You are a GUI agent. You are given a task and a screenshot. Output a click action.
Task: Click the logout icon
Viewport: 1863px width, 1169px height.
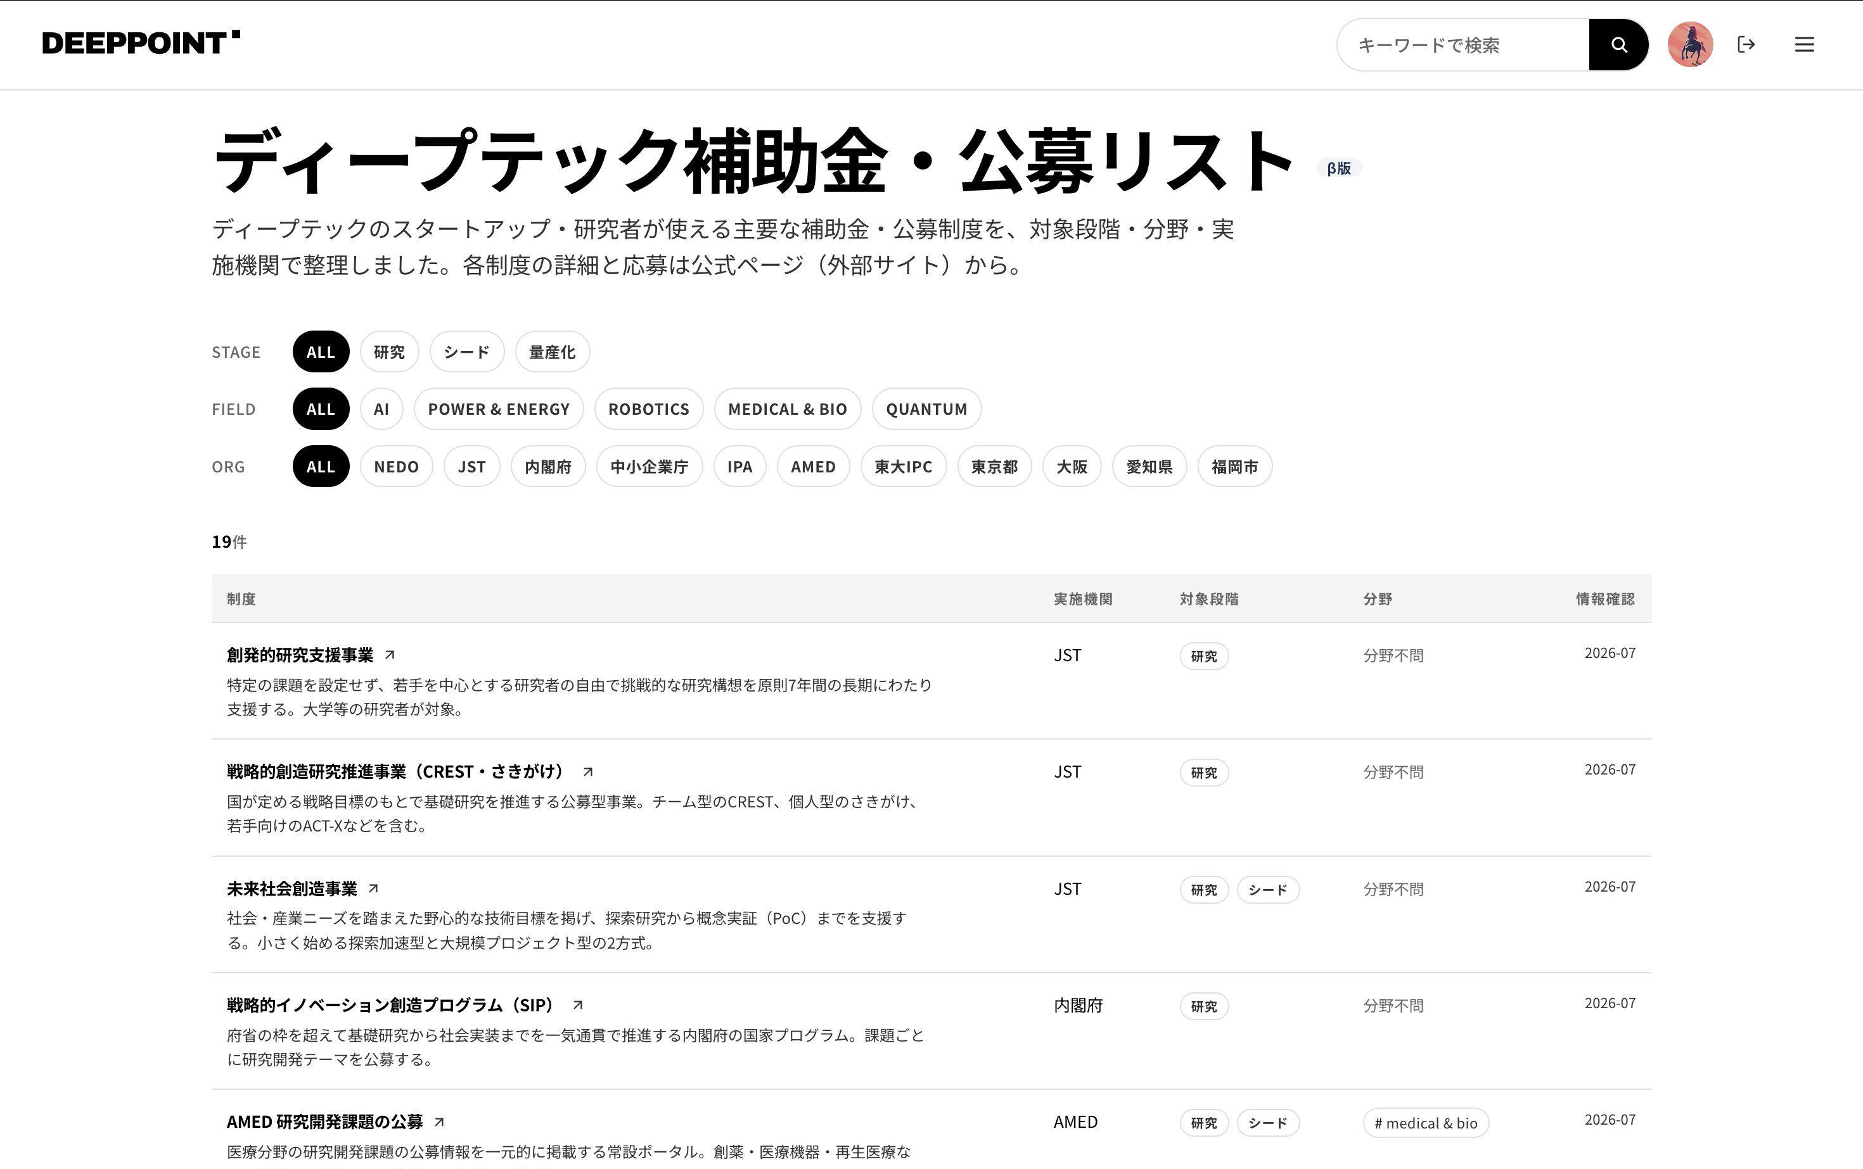tap(1746, 45)
